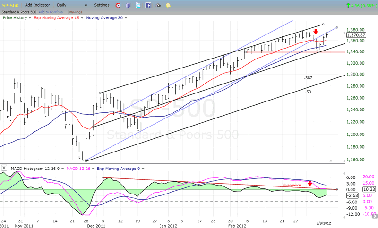Click the alarm clock alert icon
The image size is (378, 228).
118,5
